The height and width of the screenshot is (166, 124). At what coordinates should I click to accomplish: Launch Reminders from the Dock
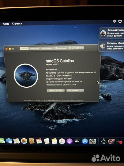pos(47,141)
